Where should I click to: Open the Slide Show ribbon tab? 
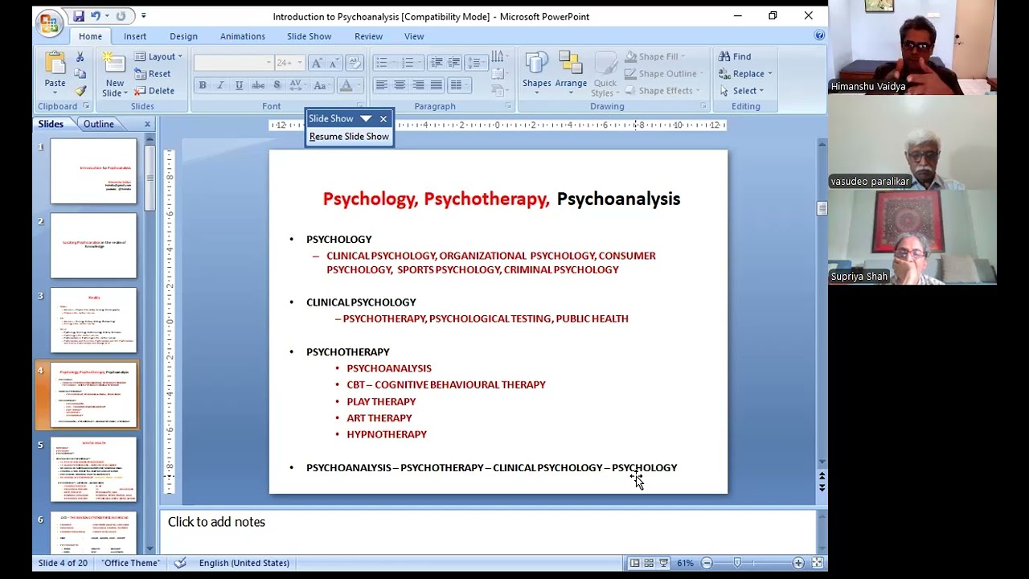pyautogui.click(x=309, y=36)
